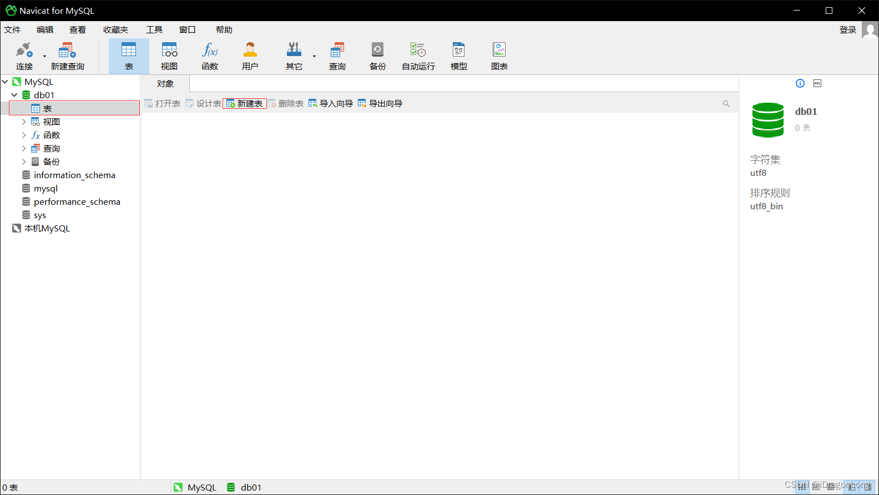Open the 用户 (User) toolbar icon
Screen dimensions: 879x495
pos(250,55)
